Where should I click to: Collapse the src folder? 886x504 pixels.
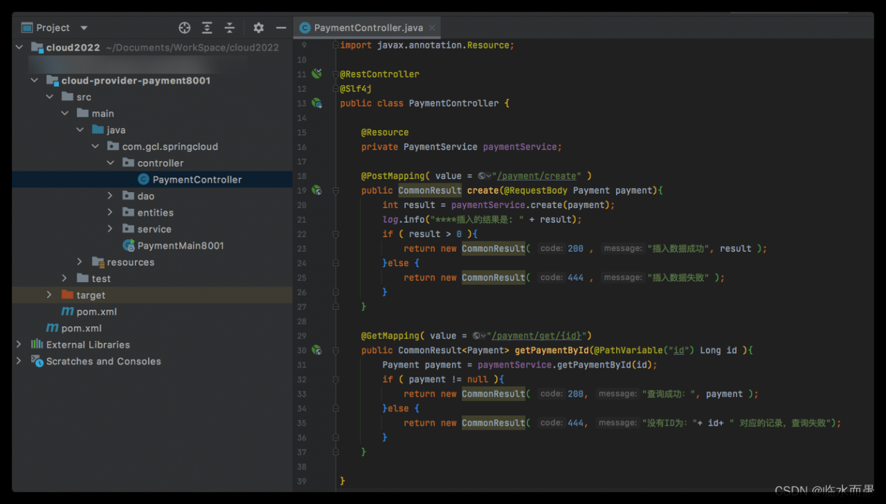(50, 97)
